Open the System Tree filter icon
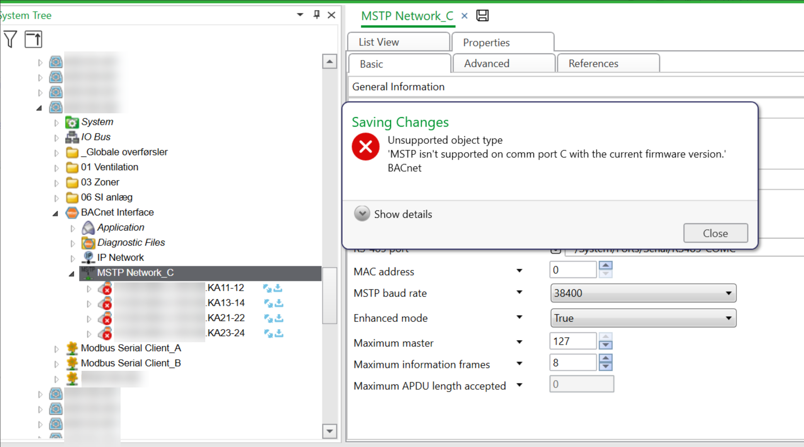Screen dimensions: 804x447 [x=10, y=39]
